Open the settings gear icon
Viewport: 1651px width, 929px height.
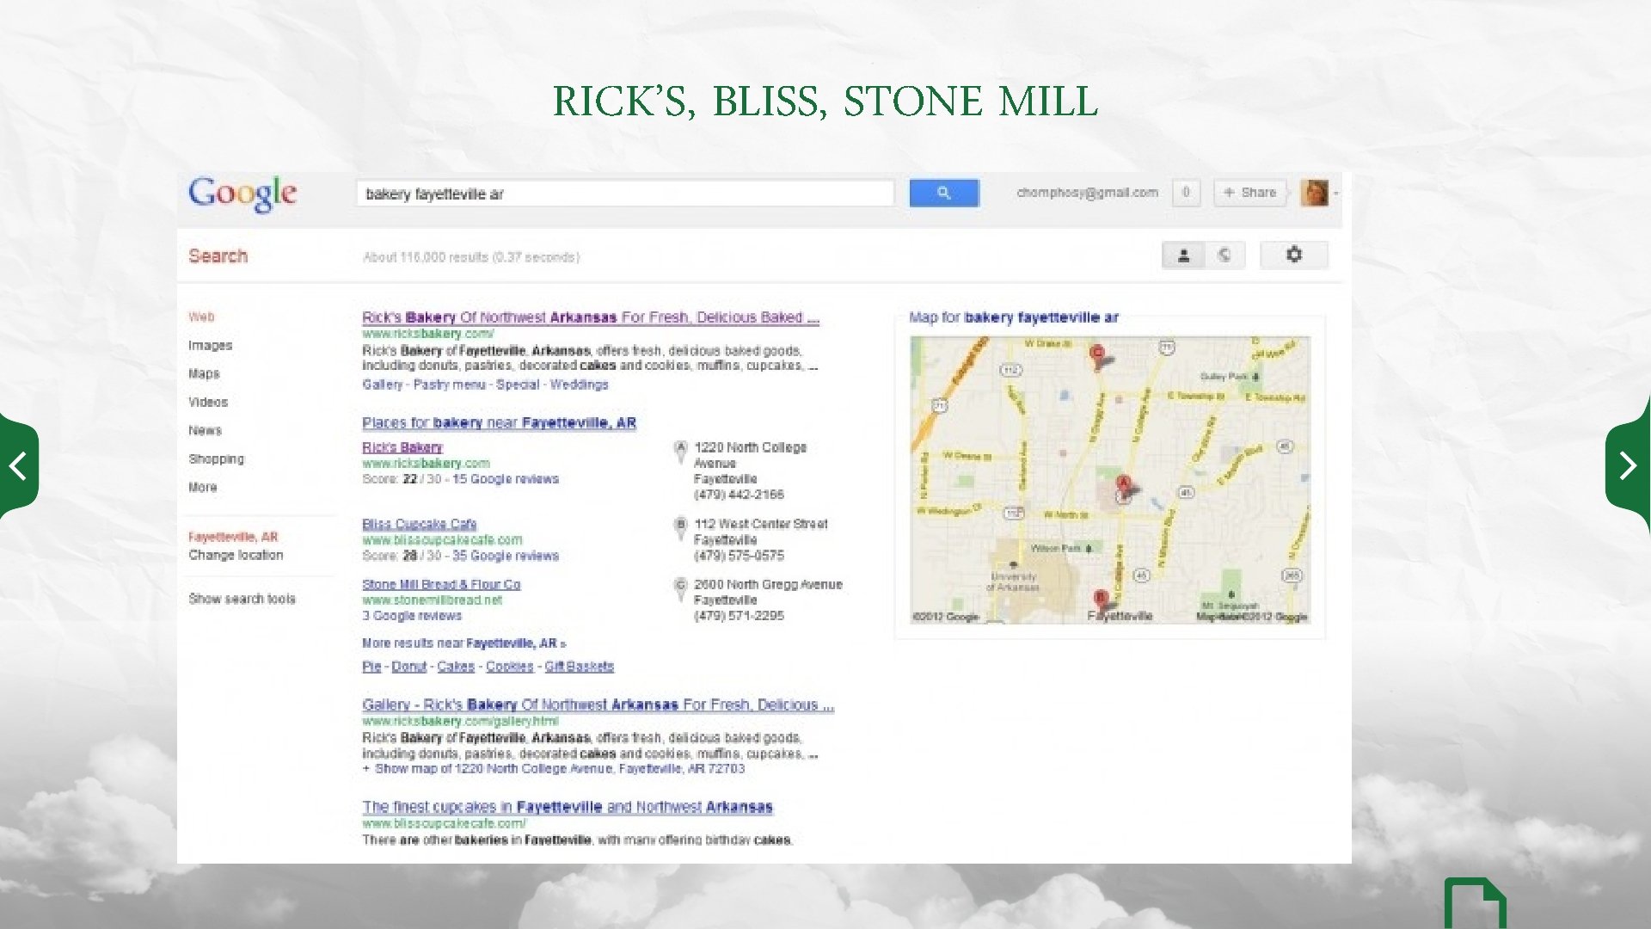tap(1293, 255)
